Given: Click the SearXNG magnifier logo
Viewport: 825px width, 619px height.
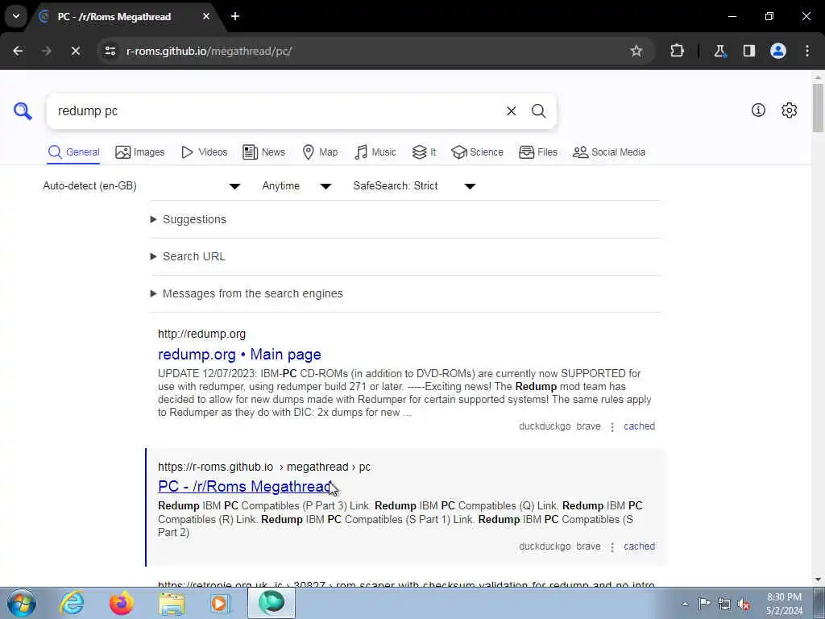Looking at the screenshot, I should [x=23, y=111].
